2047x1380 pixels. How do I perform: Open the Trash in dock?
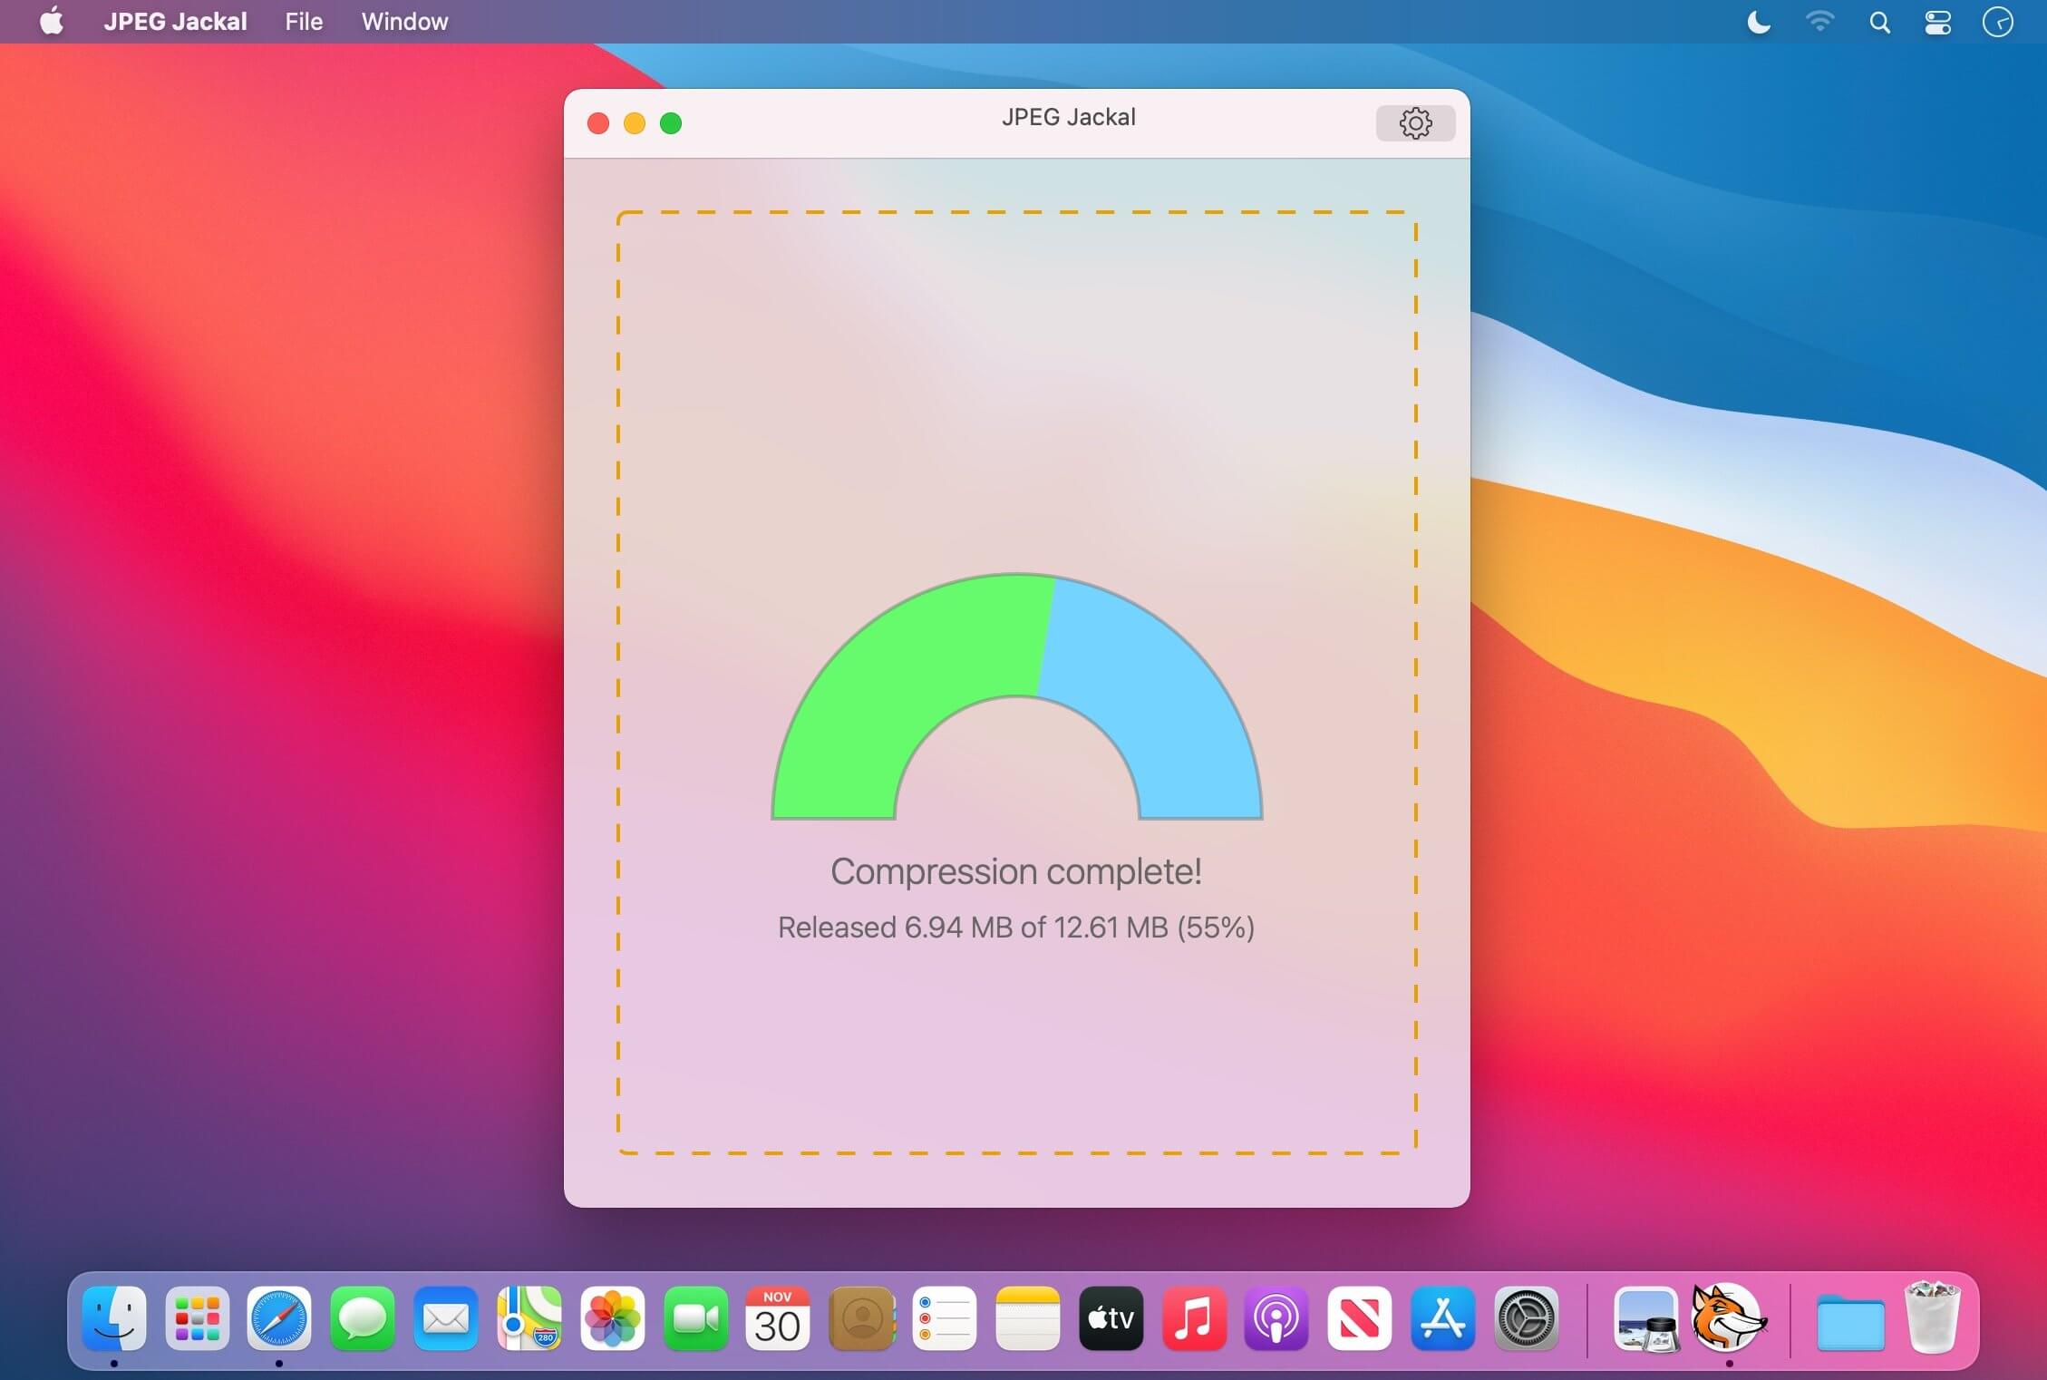1932,1318
